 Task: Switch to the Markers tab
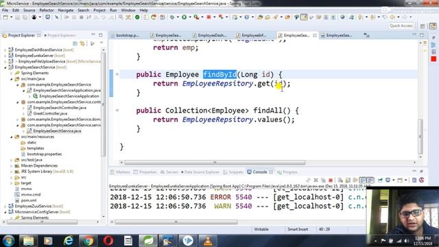pyautogui.click(x=120, y=172)
